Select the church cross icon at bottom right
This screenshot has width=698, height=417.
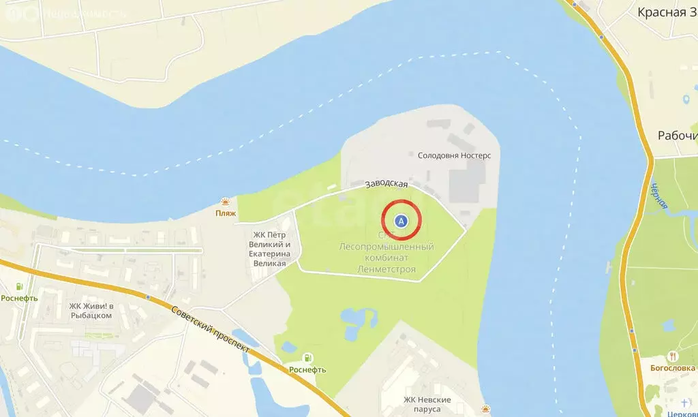[684, 403]
